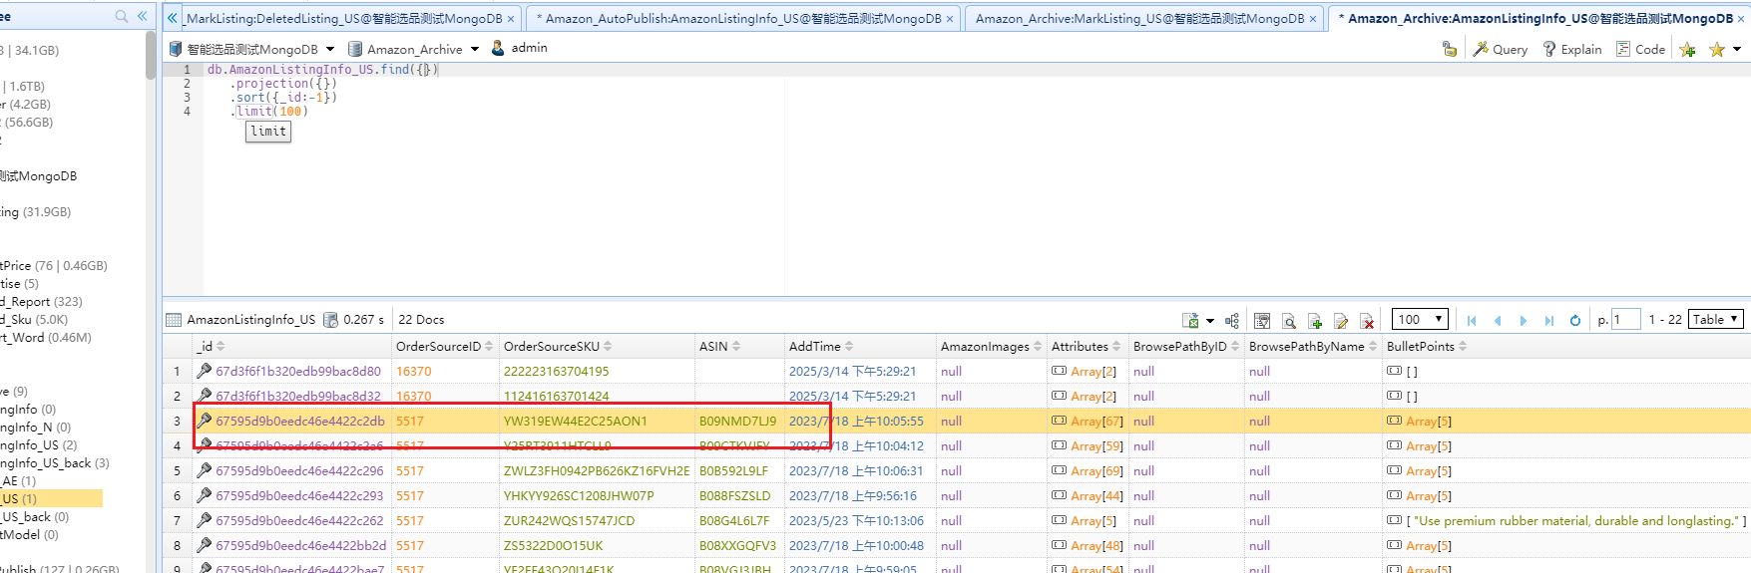Viewport: 1751px width, 573px height.
Task: Click the limit autocomplete suggestion
Action: [268, 132]
